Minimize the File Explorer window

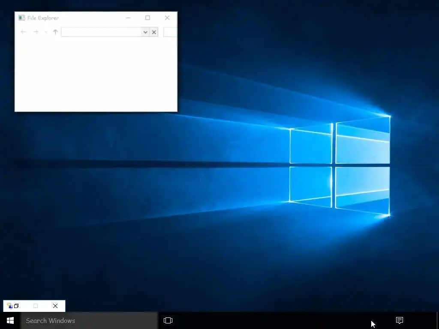coord(129,18)
